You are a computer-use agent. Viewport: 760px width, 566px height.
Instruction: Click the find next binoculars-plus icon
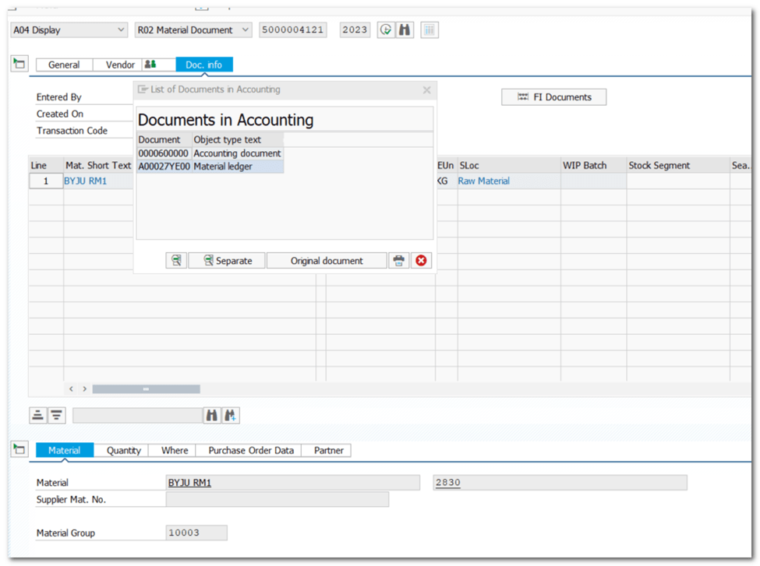(231, 416)
